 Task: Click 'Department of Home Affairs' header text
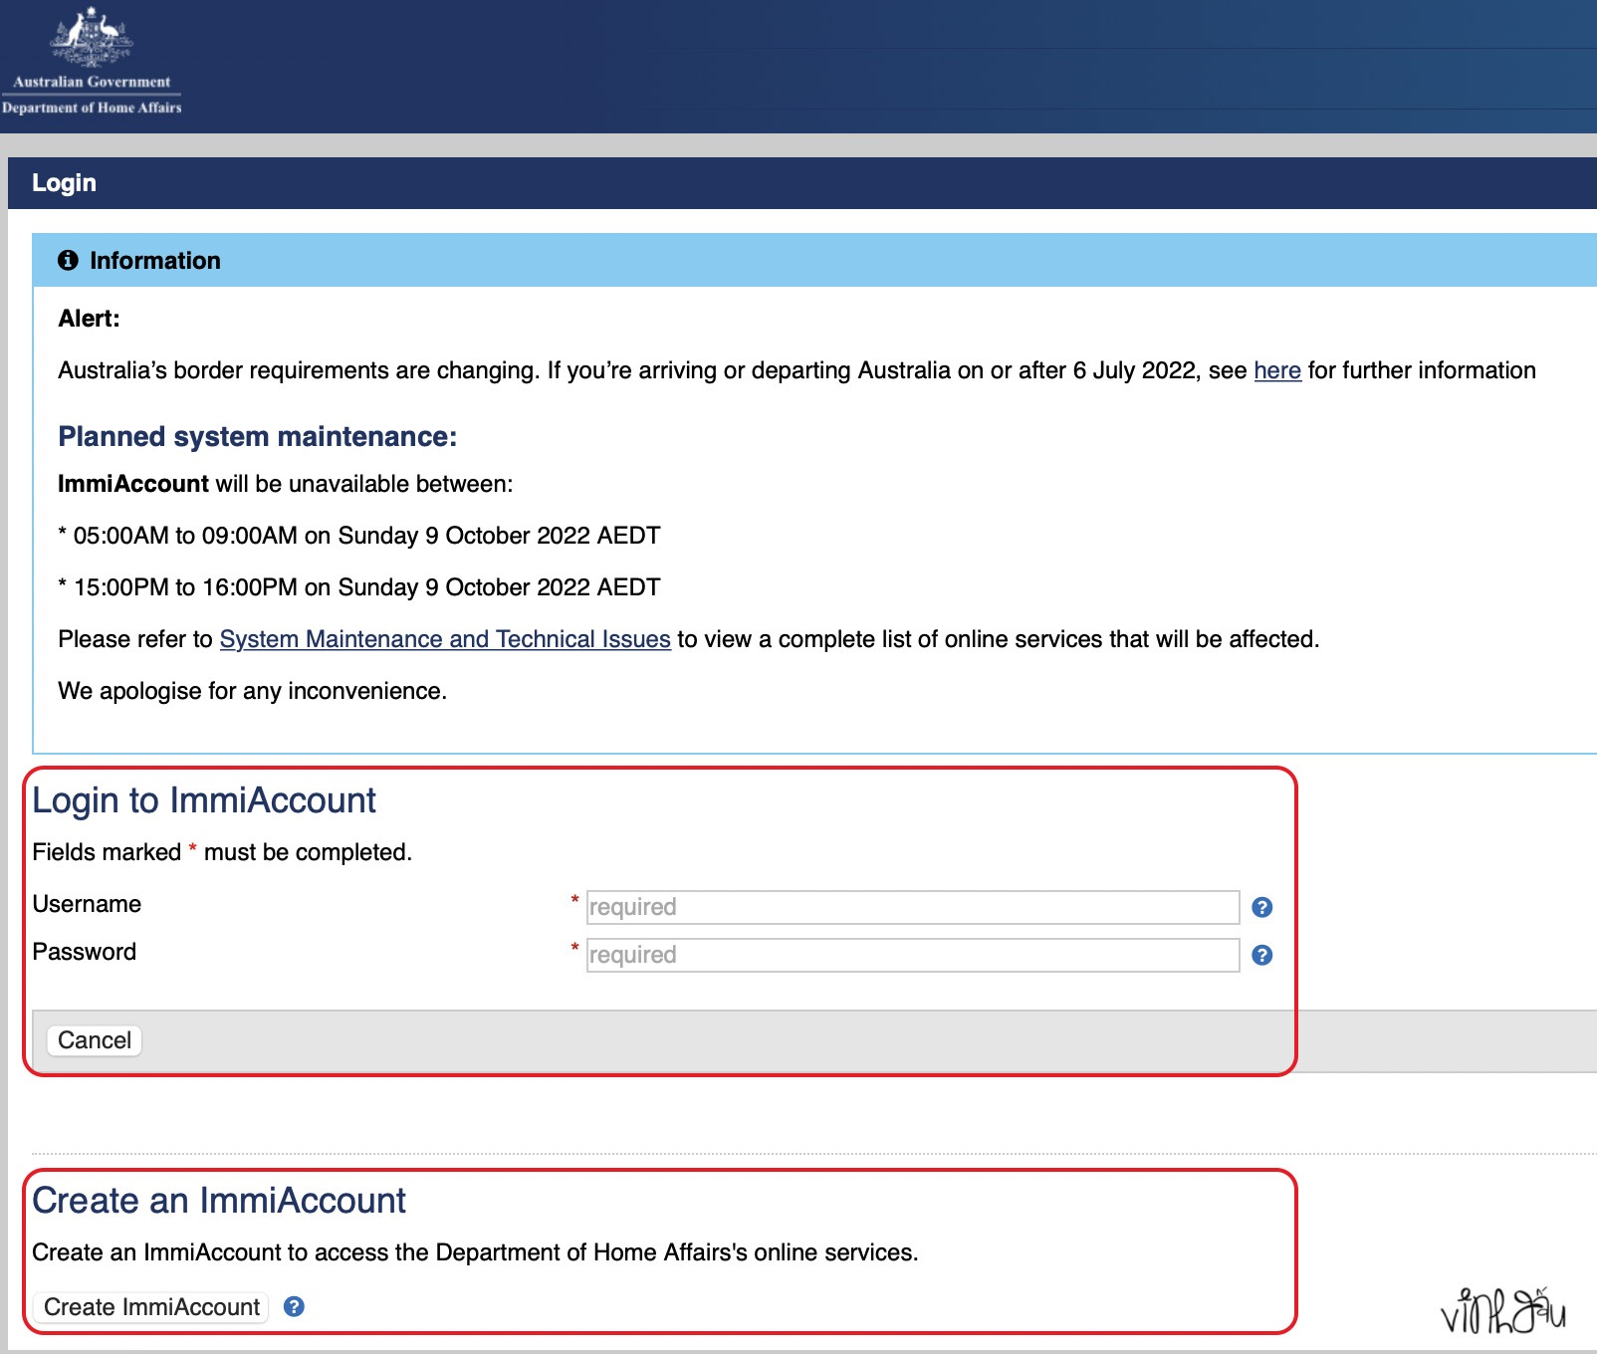92,108
